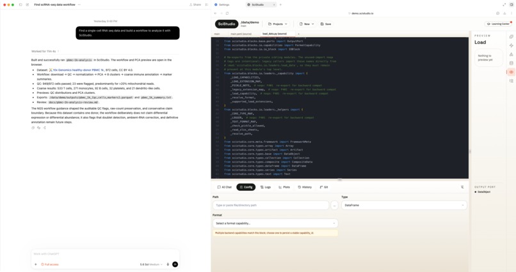This screenshot has width=516, height=272.
Task: Go back in the browser
Action: coord(216,13)
